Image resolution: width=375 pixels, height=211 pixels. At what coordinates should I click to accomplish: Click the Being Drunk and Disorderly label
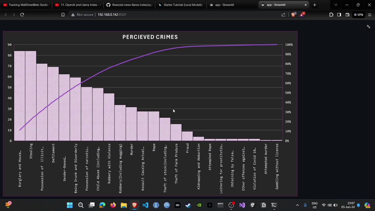point(76,168)
